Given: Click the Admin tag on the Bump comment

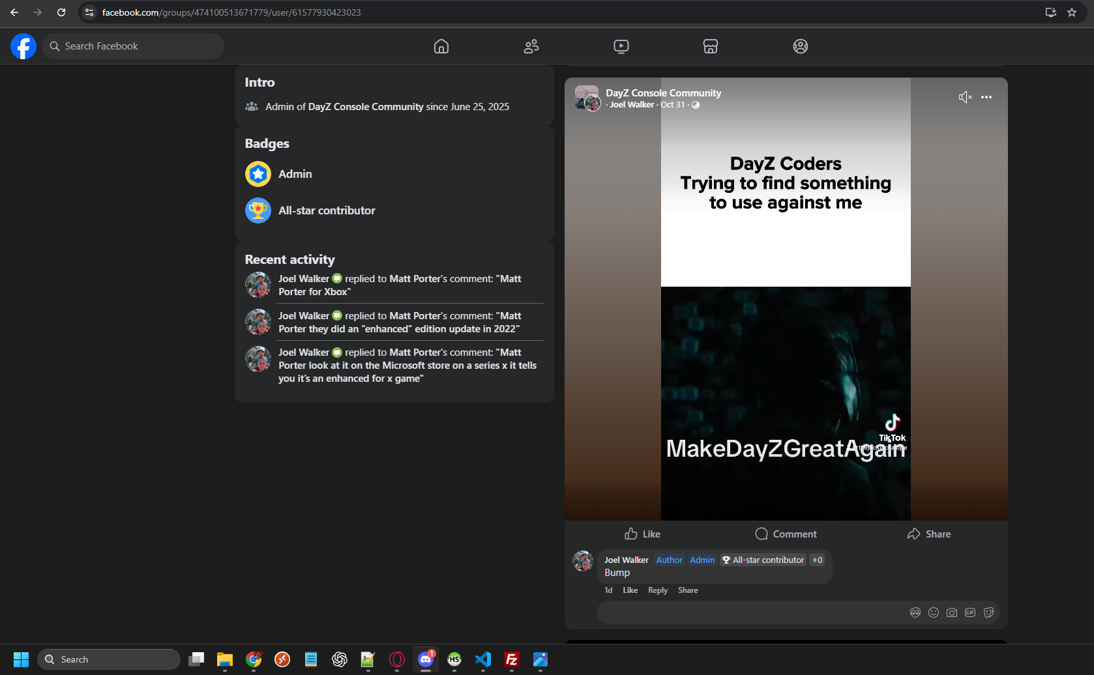Looking at the screenshot, I should 702,560.
